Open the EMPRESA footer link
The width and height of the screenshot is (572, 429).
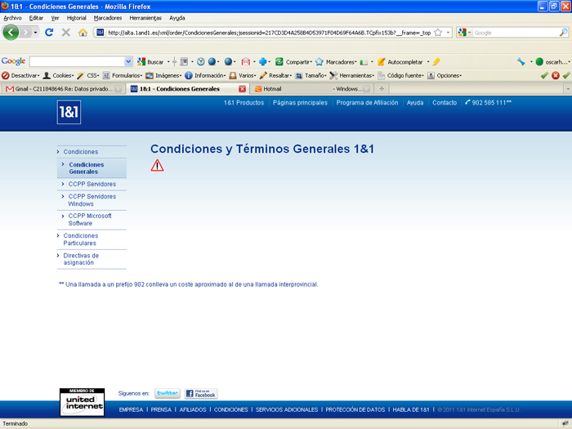(x=131, y=409)
